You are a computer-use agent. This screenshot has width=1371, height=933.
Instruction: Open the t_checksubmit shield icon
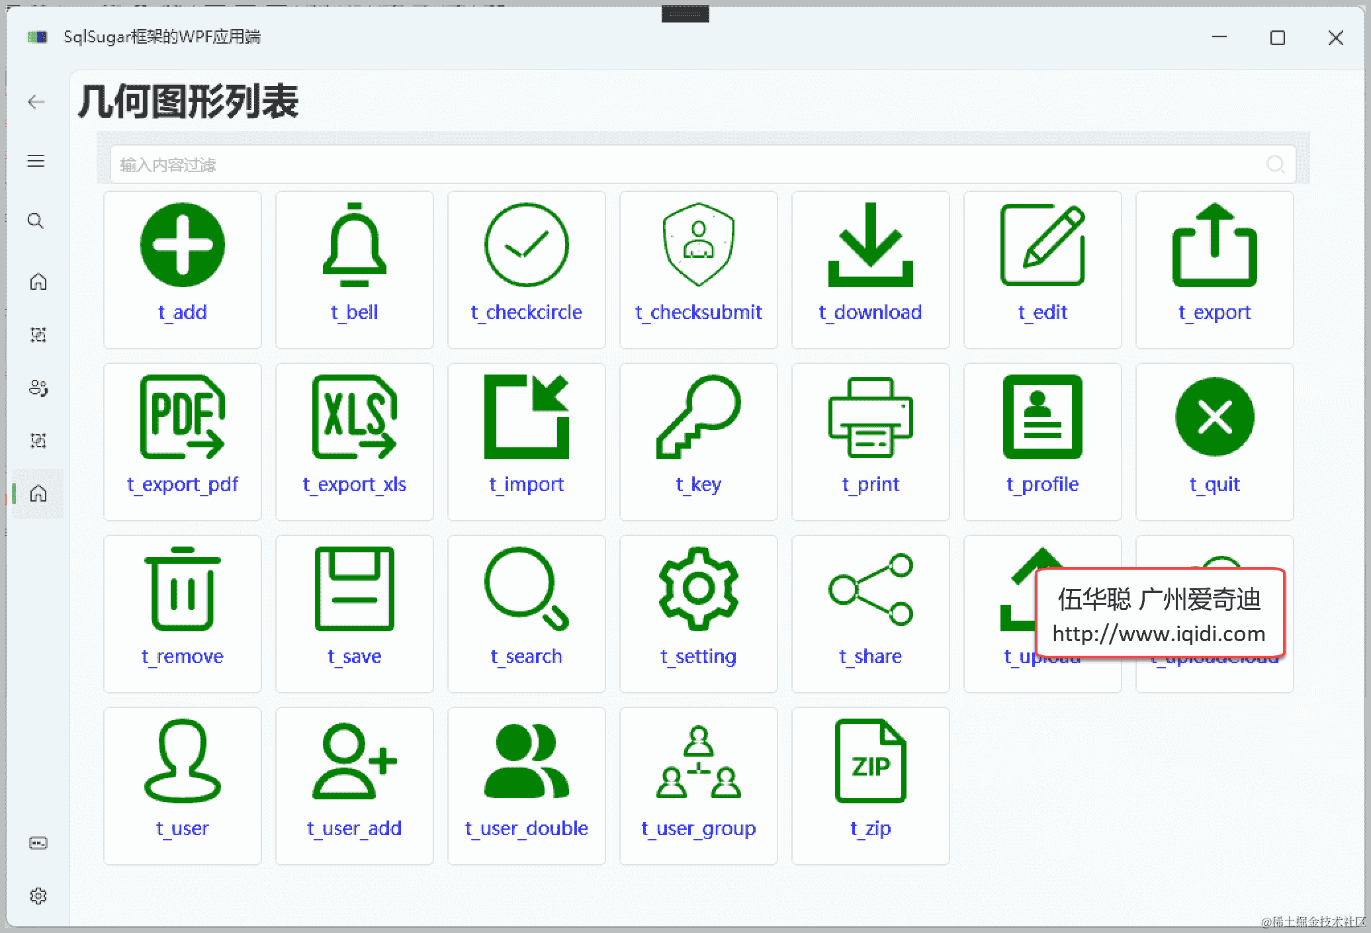pyautogui.click(x=699, y=245)
